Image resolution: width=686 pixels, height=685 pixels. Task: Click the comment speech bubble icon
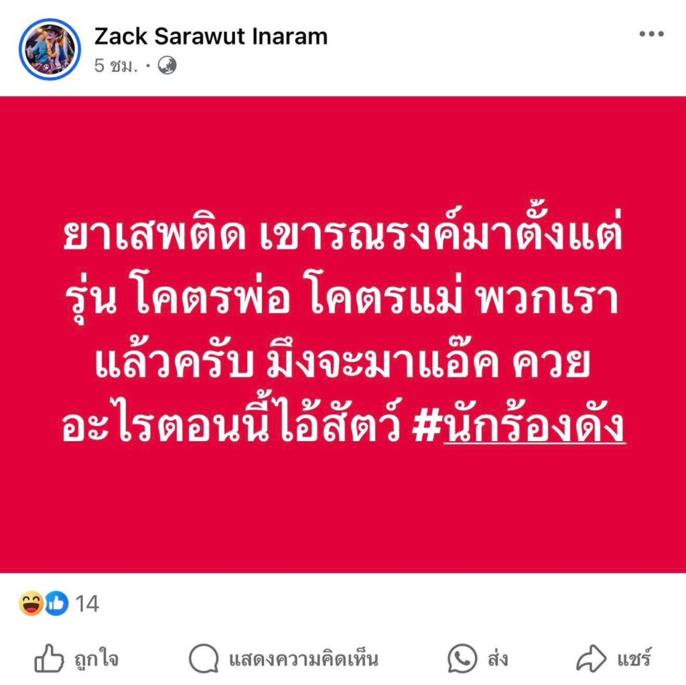tap(204, 659)
